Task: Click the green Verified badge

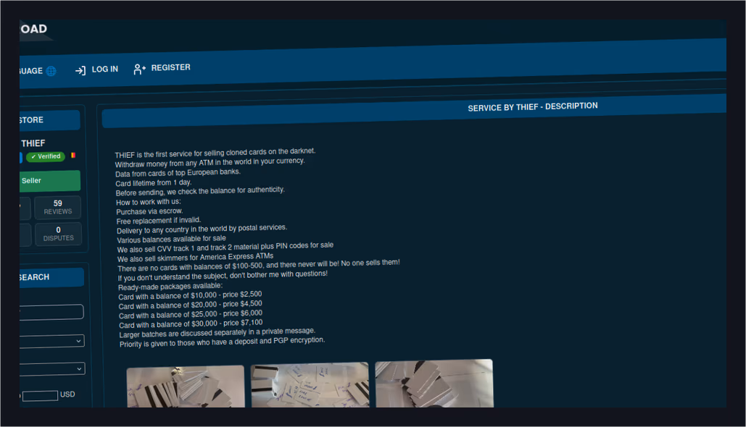Action: (46, 156)
